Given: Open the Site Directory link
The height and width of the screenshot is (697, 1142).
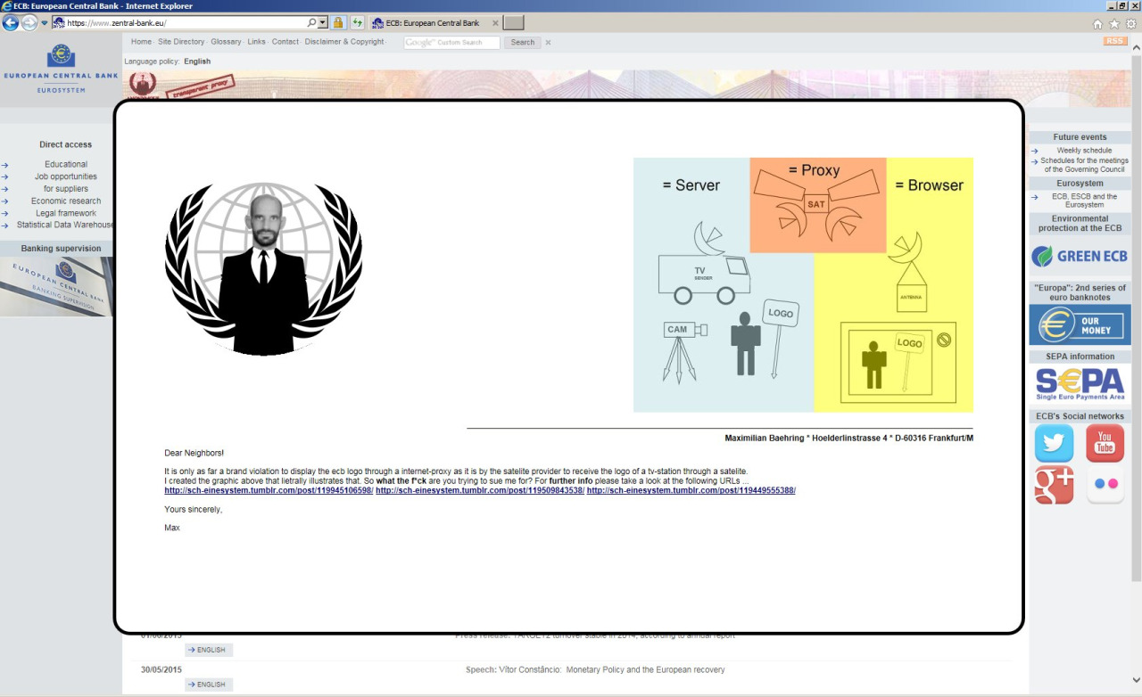Looking at the screenshot, I should 181,42.
